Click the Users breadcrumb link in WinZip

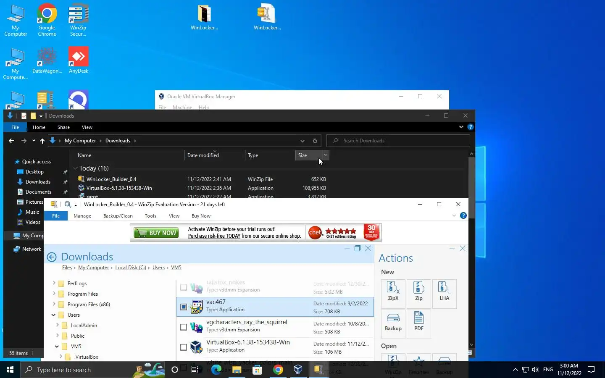tap(158, 268)
